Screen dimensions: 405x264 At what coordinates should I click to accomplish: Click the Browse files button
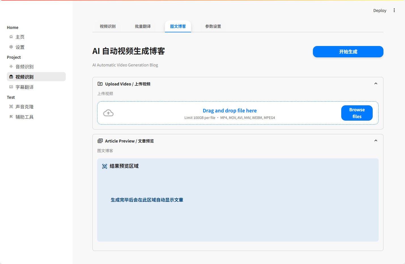tap(357, 113)
